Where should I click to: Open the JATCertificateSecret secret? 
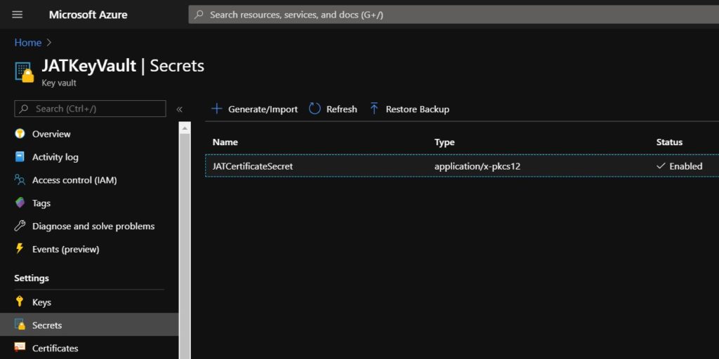tap(253, 166)
